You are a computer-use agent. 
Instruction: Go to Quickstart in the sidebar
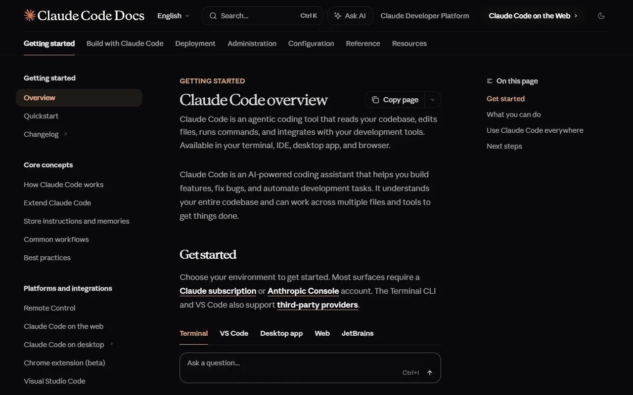(41, 116)
